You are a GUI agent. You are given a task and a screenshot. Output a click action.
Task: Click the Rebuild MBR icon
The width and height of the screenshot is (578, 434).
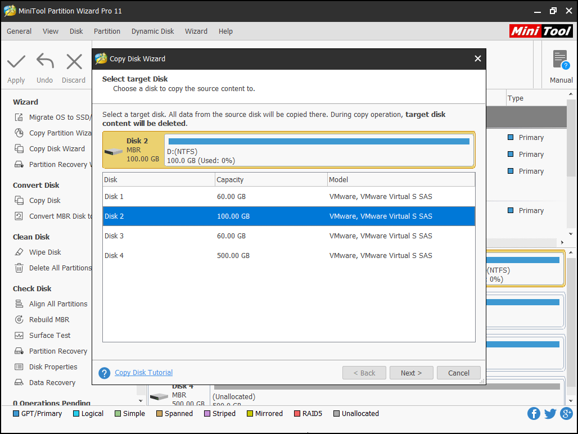tap(19, 320)
